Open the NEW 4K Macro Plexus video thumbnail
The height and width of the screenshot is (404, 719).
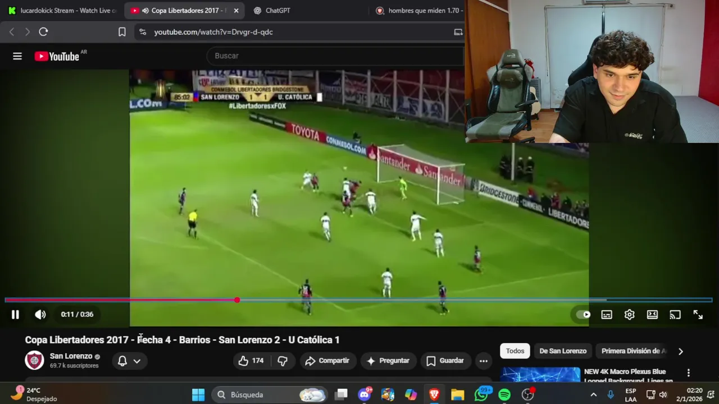[540, 375]
